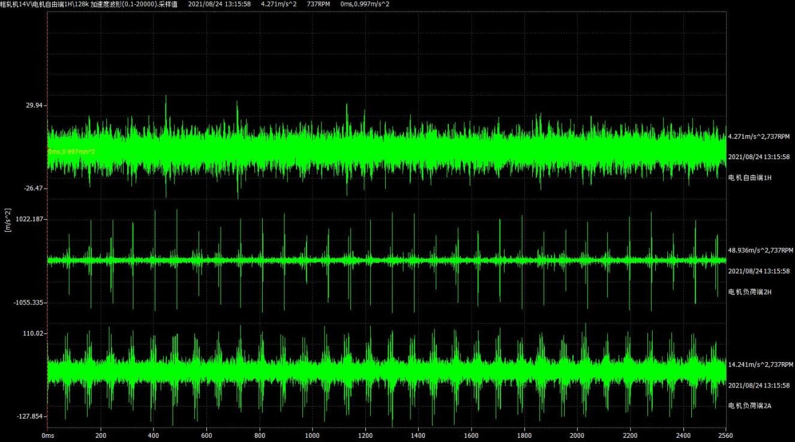Viewport: 795px width, 442px height.
Task: Click the 14.241m/s^2,737RPM reading
Action: pos(761,365)
